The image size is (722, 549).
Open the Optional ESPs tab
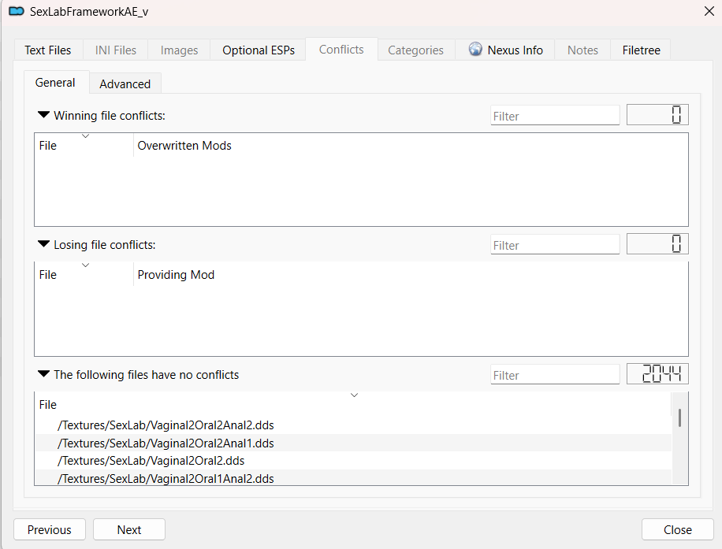tap(259, 50)
